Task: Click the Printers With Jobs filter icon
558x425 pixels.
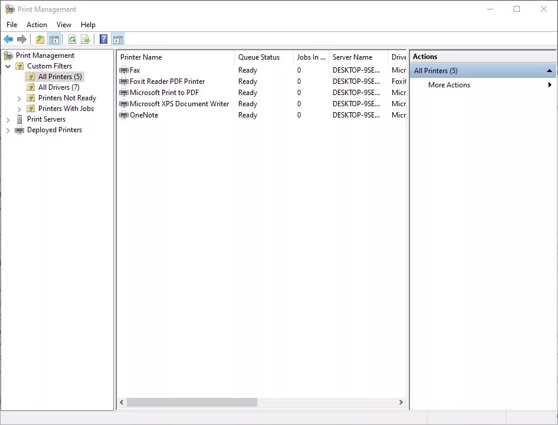Action: click(31, 109)
